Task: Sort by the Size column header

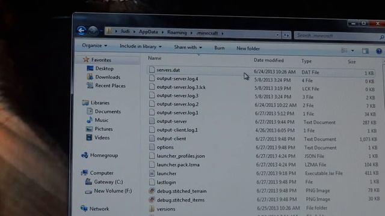Action: 351,62
